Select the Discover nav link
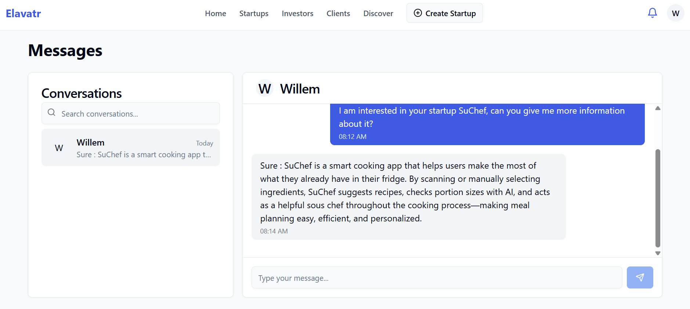The image size is (690, 309). [378, 14]
